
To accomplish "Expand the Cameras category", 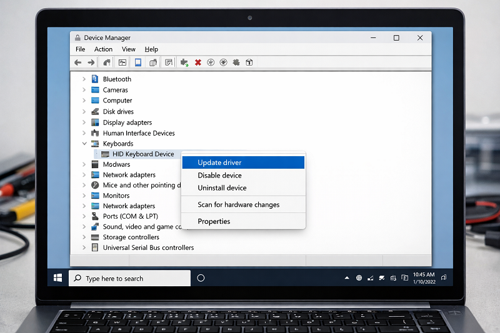I will point(84,90).
